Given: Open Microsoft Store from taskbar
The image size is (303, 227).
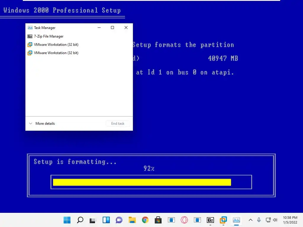Looking at the screenshot, I should click(x=158, y=220).
